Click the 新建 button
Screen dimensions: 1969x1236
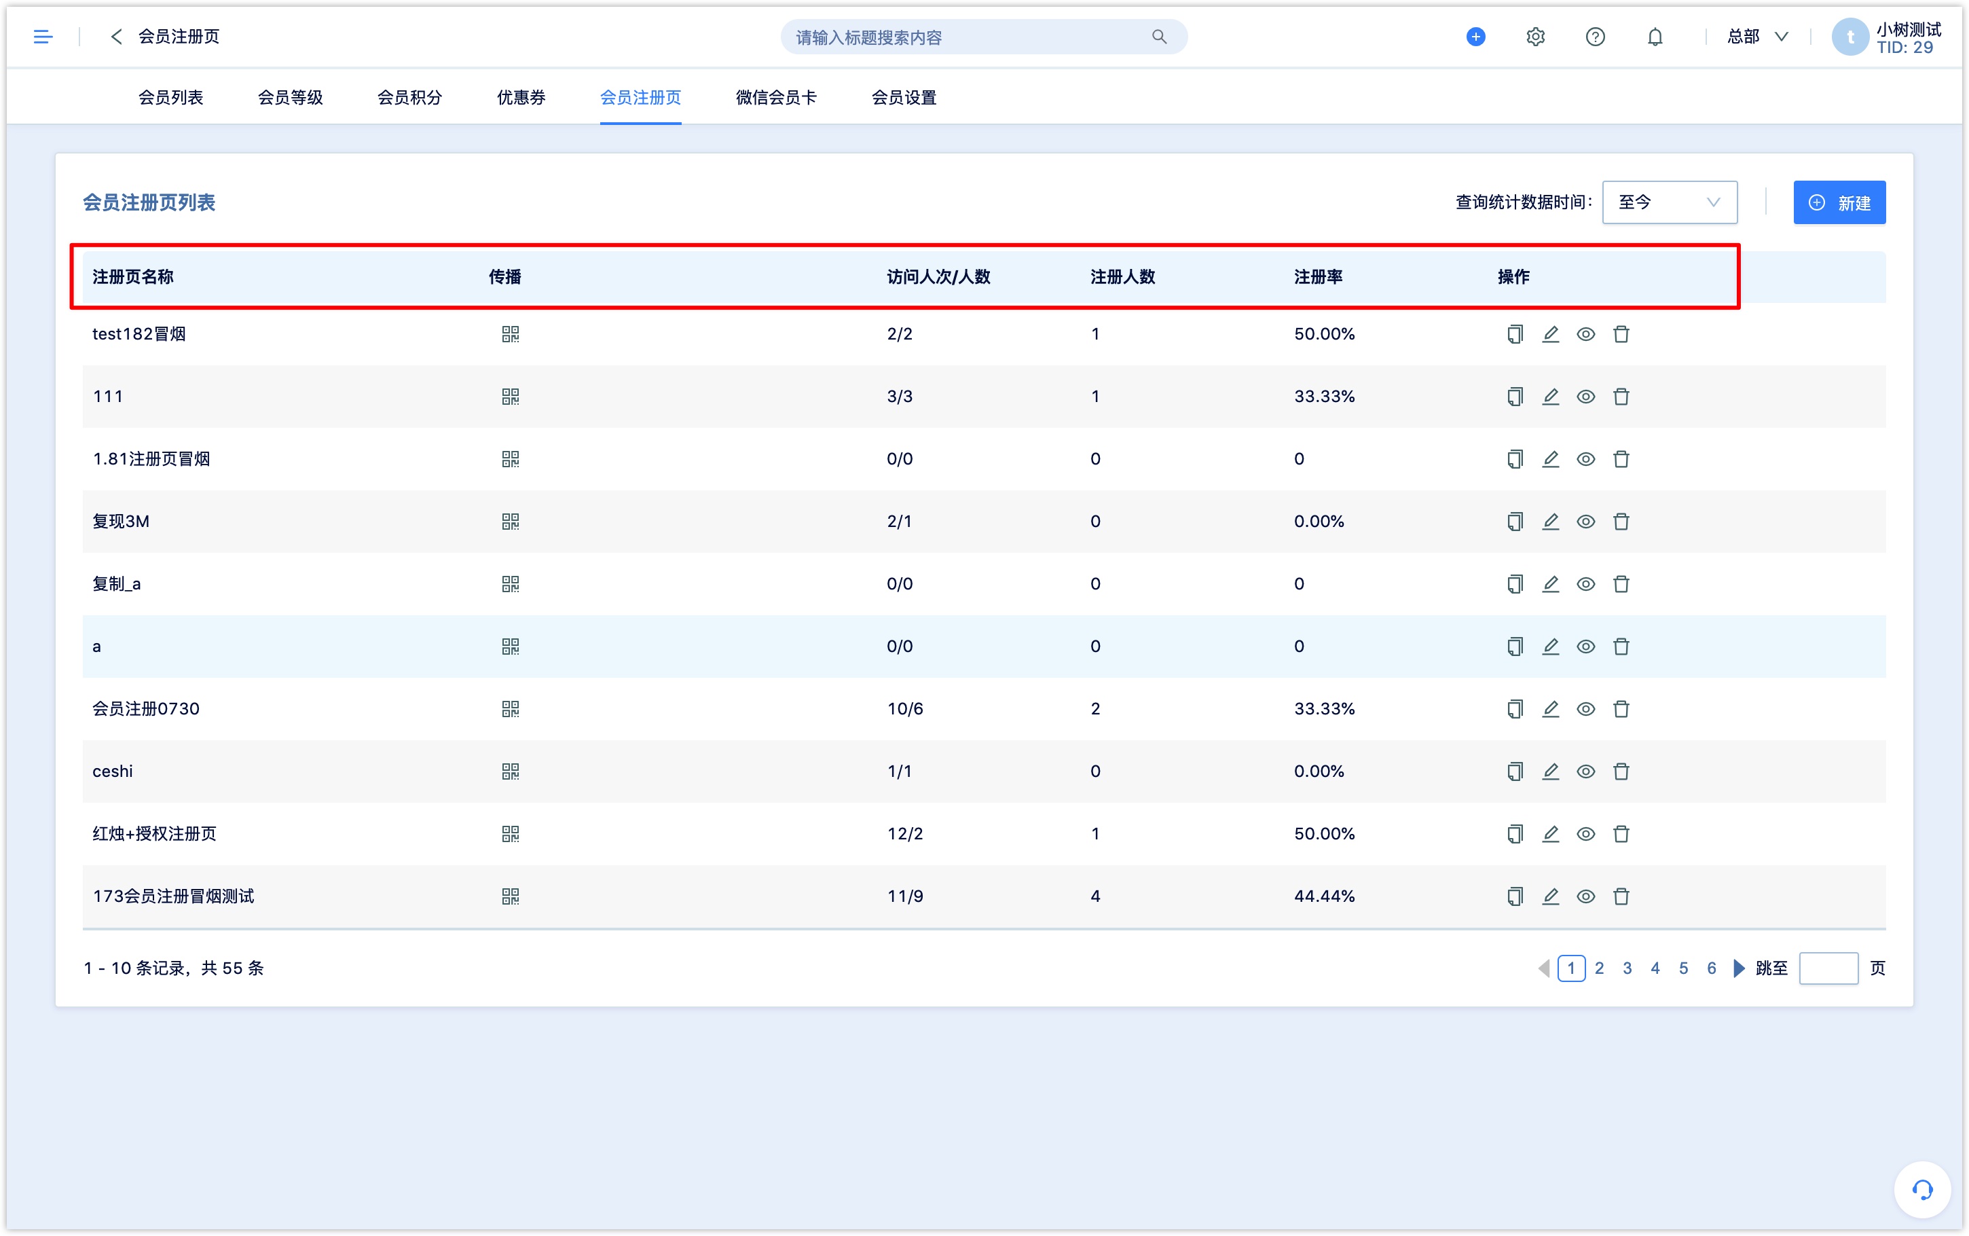pos(1839,202)
